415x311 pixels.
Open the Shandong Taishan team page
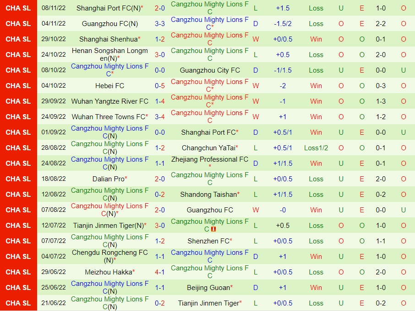tap(209, 195)
